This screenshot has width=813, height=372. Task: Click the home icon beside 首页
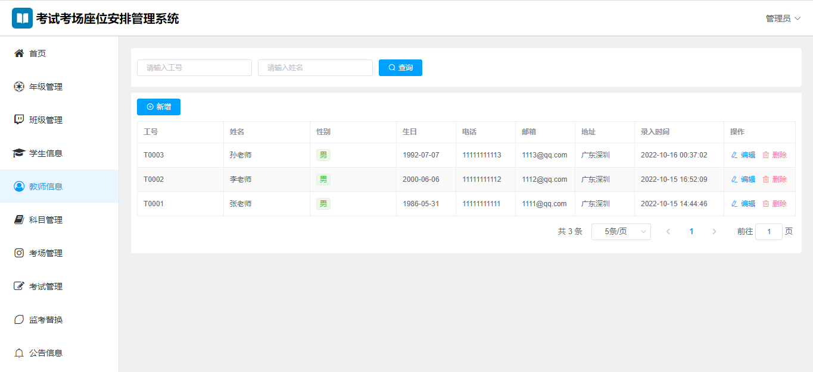tap(19, 53)
